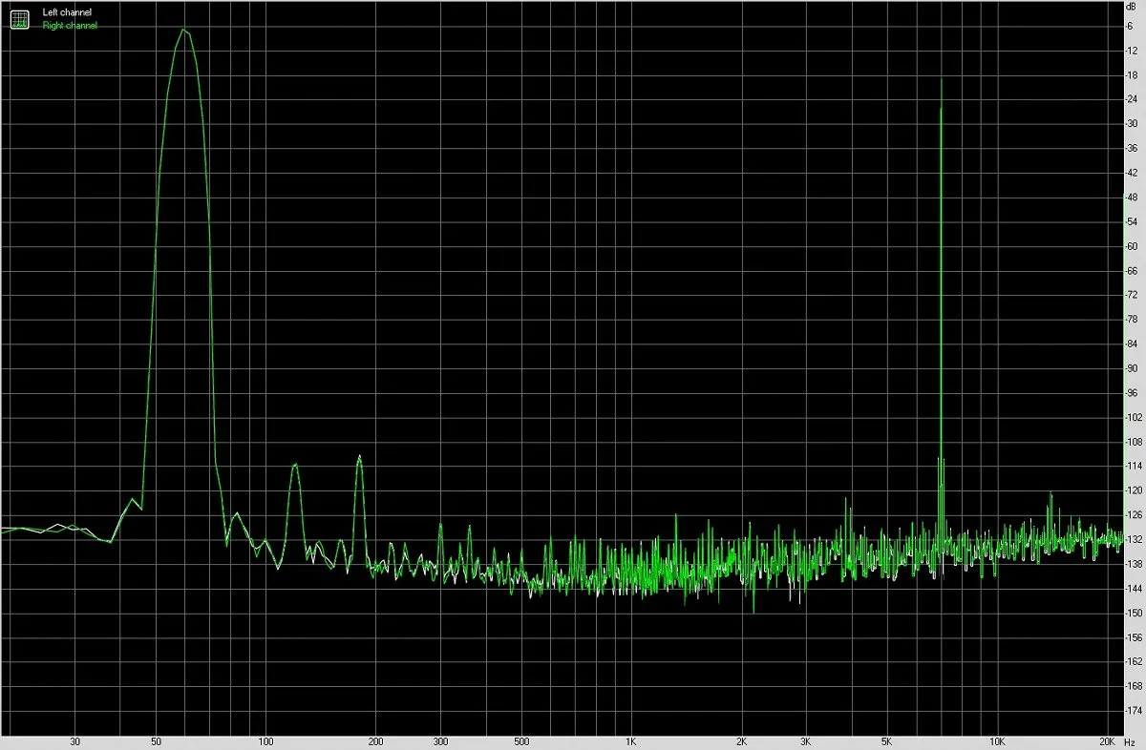Select the "Right channel" legend label
The height and width of the screenshot is (750, 1146).
[70, 25]
